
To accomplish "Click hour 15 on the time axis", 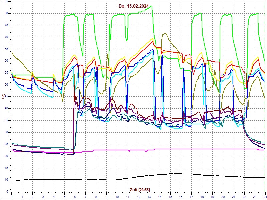I will point(170,197).
